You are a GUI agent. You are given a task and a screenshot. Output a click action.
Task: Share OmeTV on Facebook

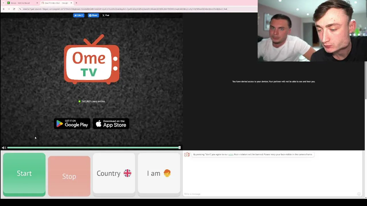[x=93, y=15]
